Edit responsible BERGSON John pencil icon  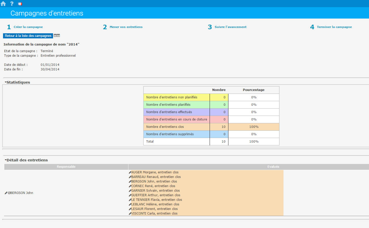click(6, 193)
